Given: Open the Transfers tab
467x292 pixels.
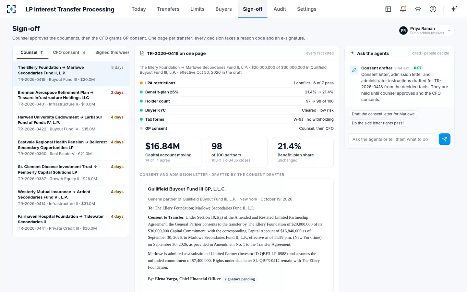Looking at the screenshot, I should (168, 9).
